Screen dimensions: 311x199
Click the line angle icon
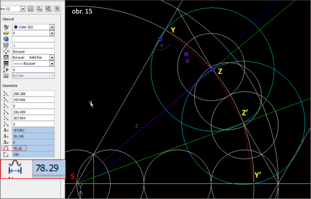point(6,155)
